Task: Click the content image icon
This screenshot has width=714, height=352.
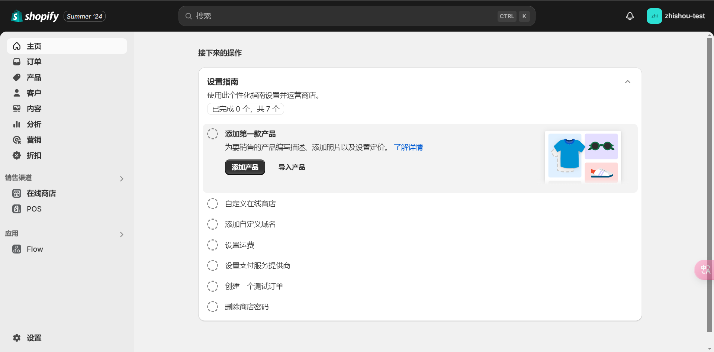Action: tap(17, 109)
